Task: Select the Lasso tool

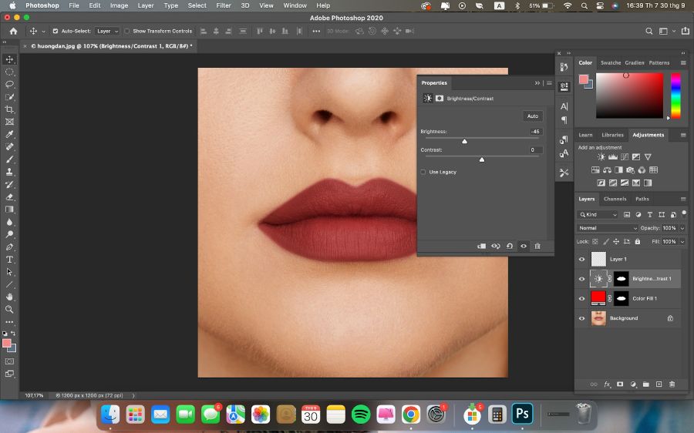Action: [x=9, y=84]
